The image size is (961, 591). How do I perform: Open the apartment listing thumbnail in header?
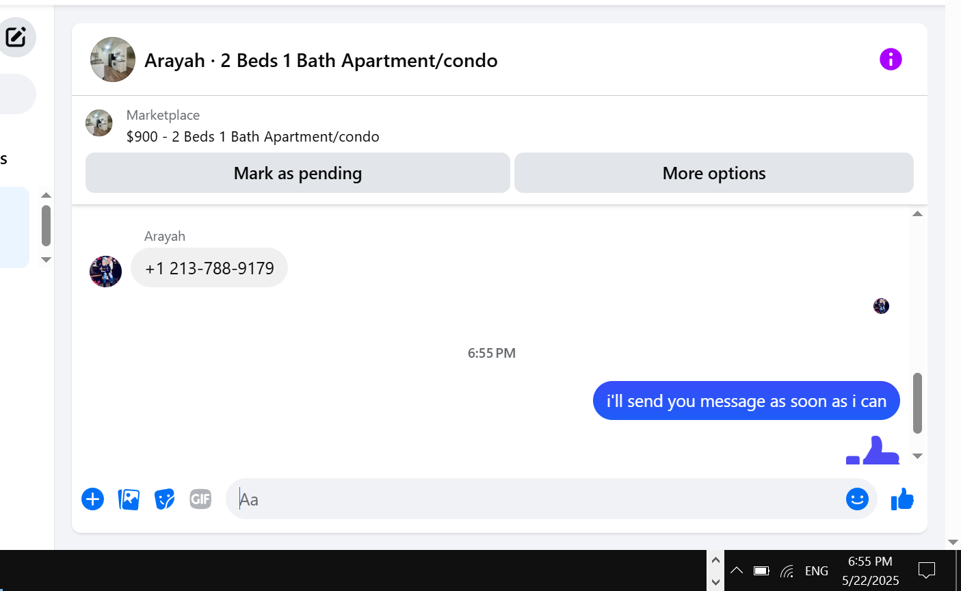tap(113, 60)
